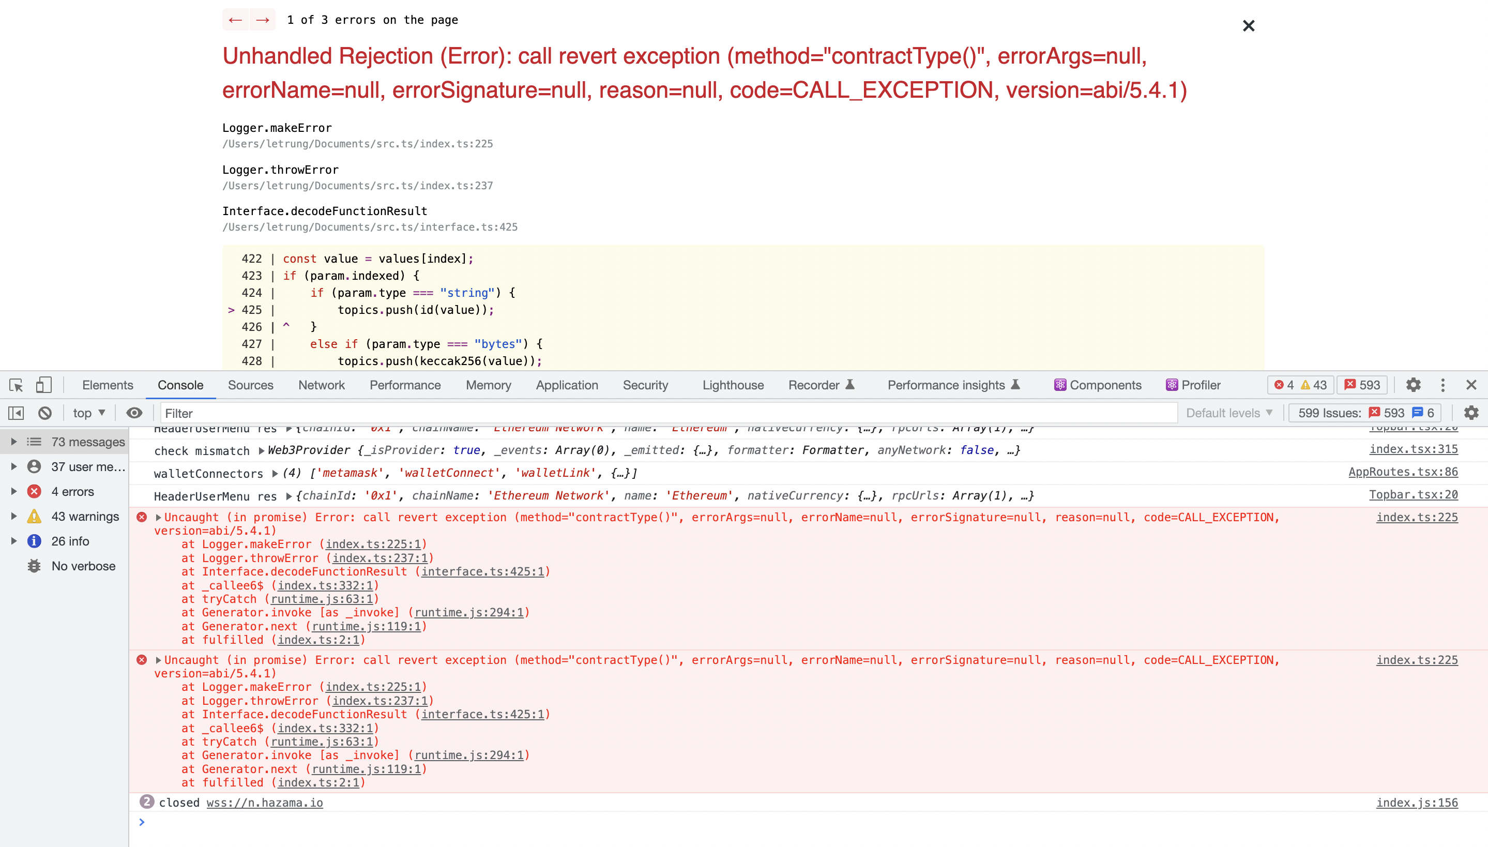1488x847 pixels.
Task: Expand the 43 warnings group
Action: pyautogui.click(x=14, y=517)
